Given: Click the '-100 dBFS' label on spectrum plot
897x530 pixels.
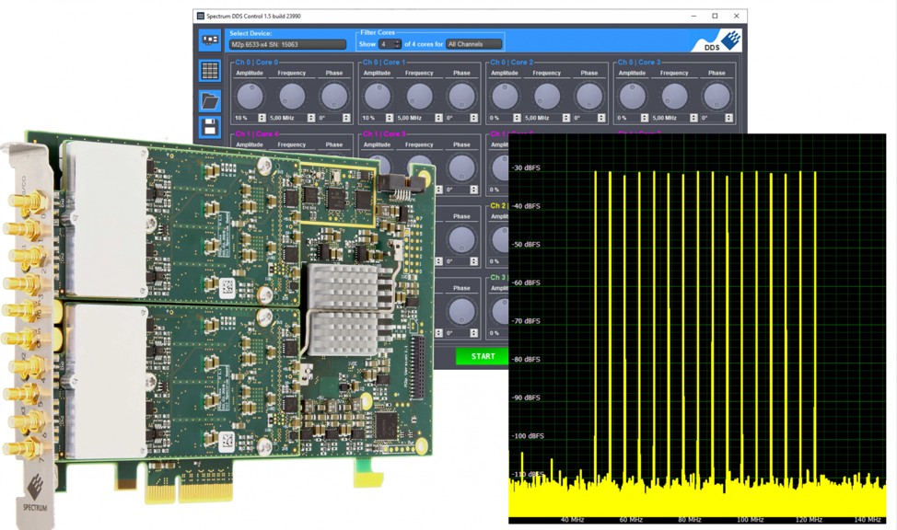Looking at the screenshot, I should click(528, 435).
